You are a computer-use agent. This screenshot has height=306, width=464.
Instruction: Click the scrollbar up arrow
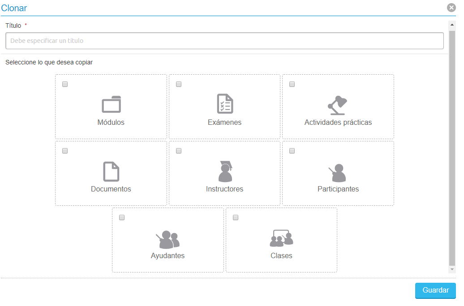click(x=452, y=25)
